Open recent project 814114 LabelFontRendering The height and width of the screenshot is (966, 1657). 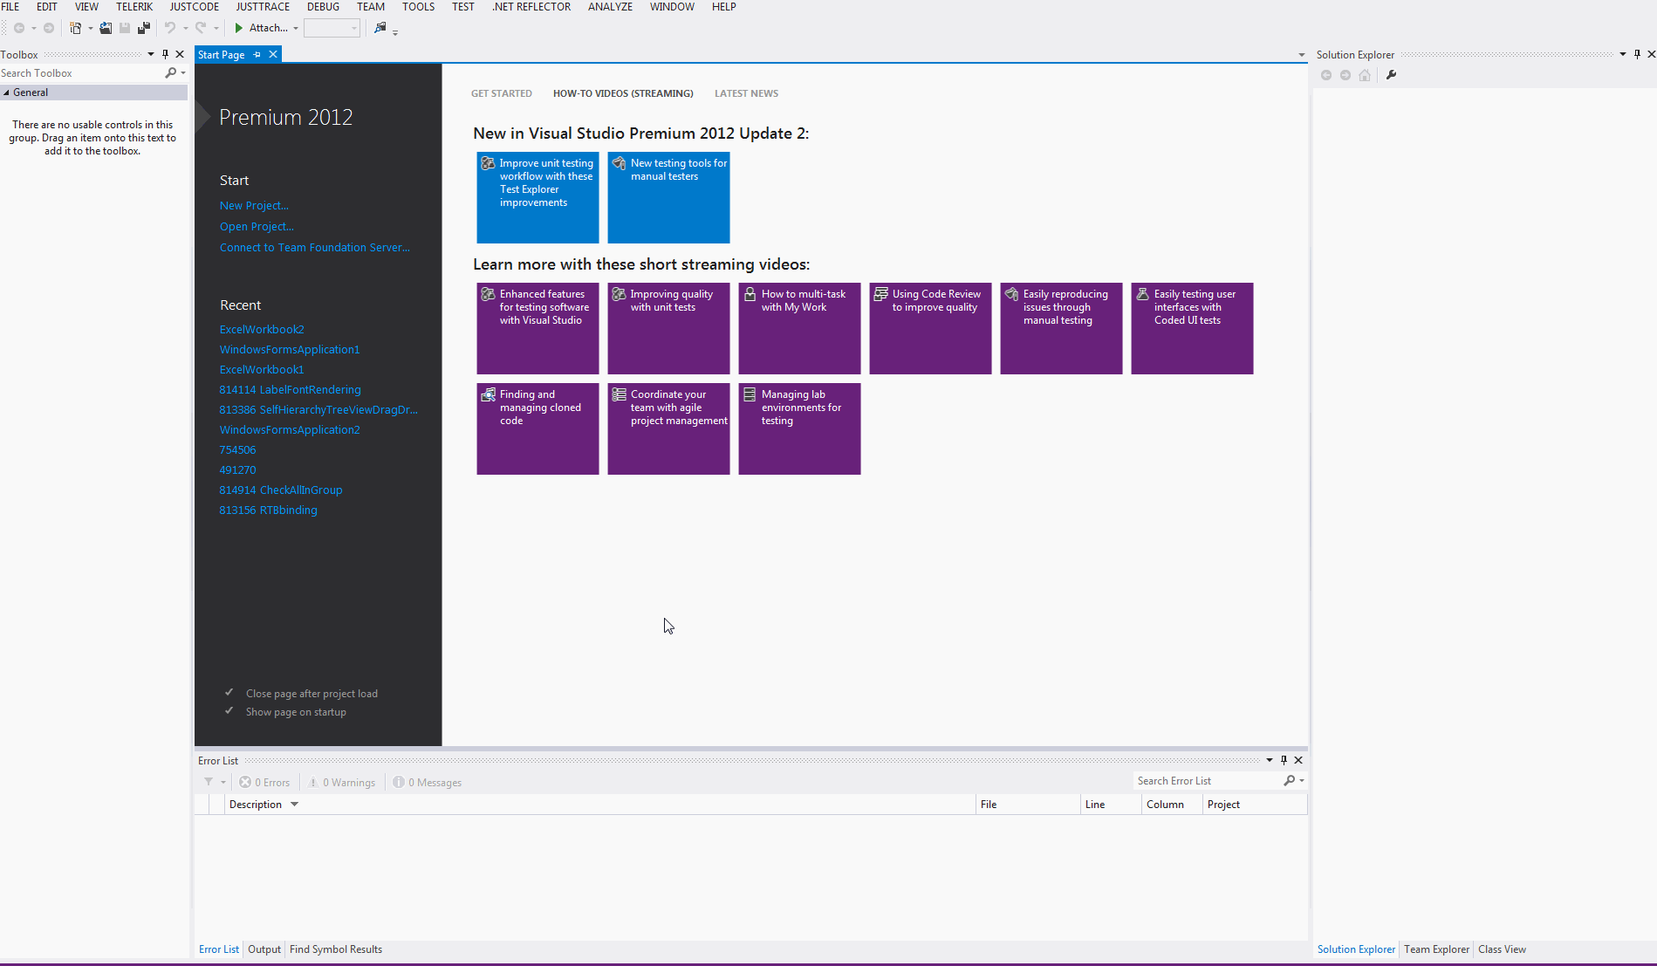[x=290, y=389]
